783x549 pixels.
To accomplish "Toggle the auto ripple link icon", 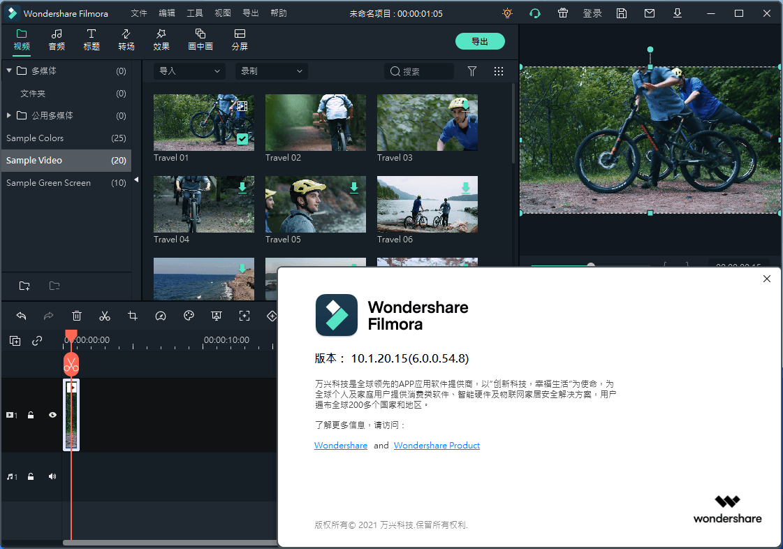I will pyautogui.click(x=37, y=341).
